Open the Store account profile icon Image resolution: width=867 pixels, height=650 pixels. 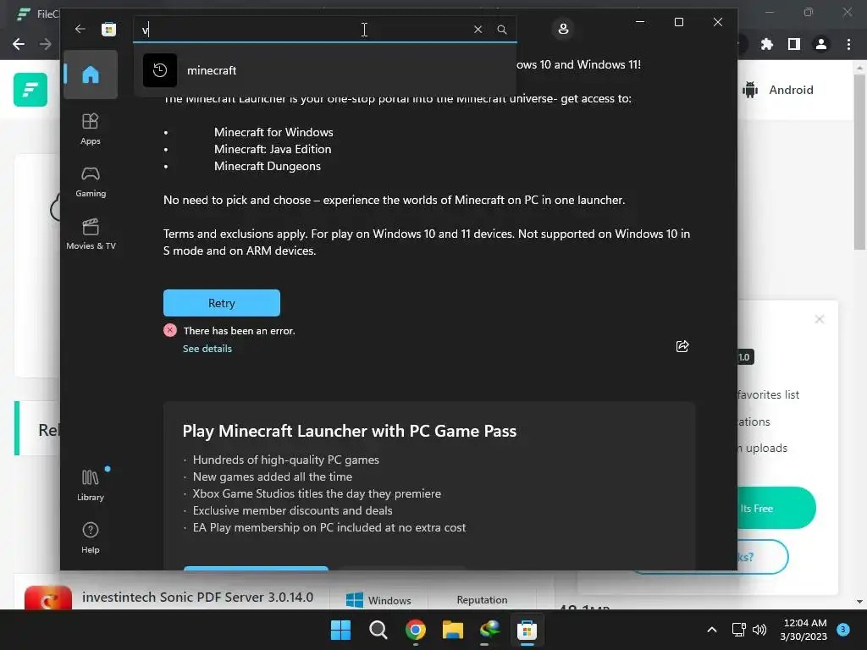pyautogui.click(x=563, y=29)
